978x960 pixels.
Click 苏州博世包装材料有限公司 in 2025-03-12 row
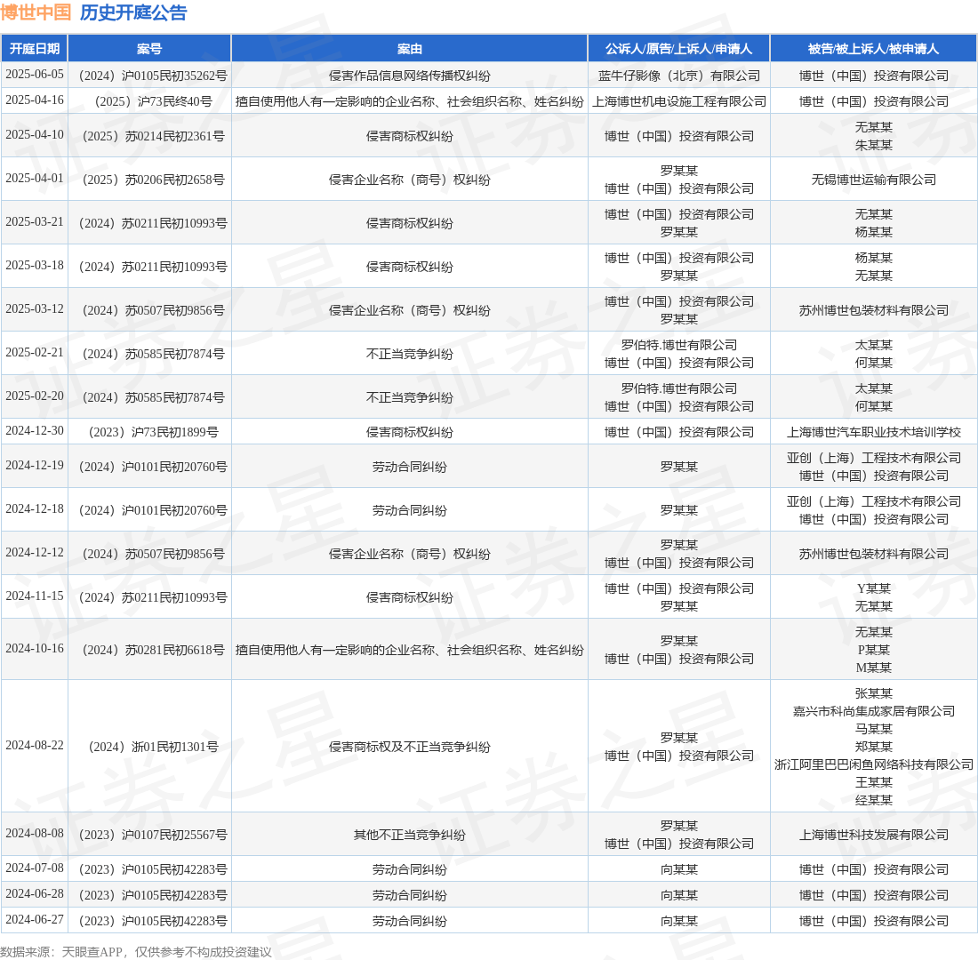click(x=873, y=310)
